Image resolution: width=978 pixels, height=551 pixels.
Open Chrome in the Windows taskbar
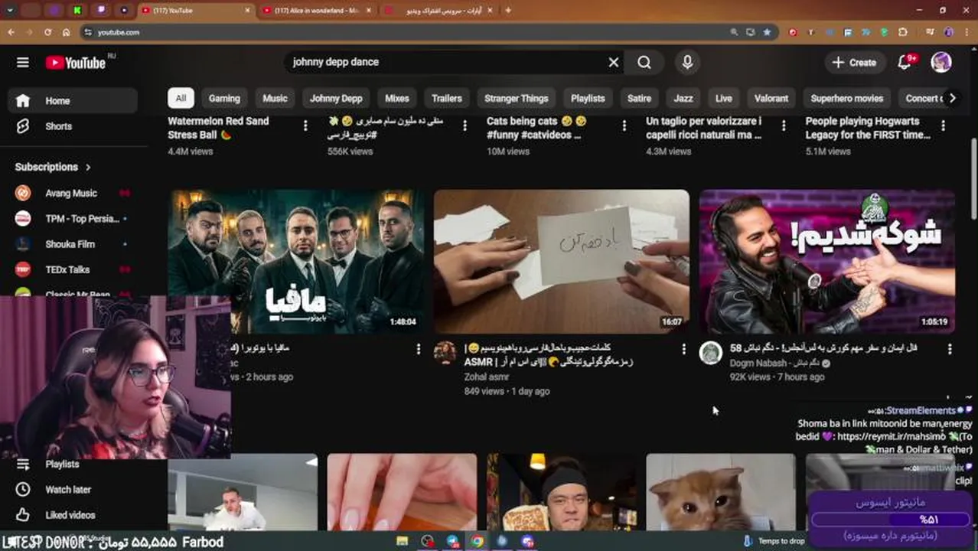coord(478,541)
